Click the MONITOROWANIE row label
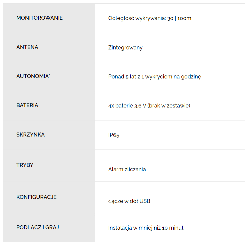This screenshot has width=247, height=243. [40, 18]
